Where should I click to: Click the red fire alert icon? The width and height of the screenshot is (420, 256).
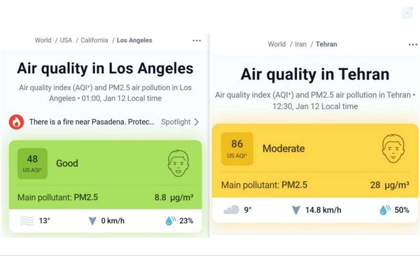[x=16, y=122]
